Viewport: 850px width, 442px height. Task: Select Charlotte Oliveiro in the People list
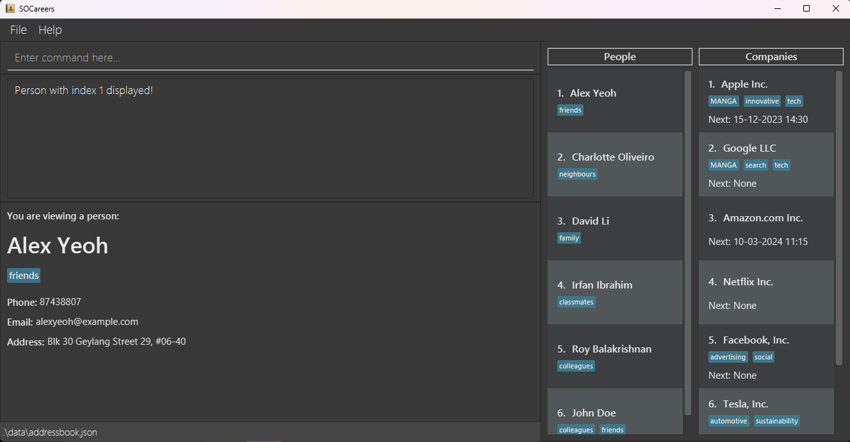coord(615,164)
